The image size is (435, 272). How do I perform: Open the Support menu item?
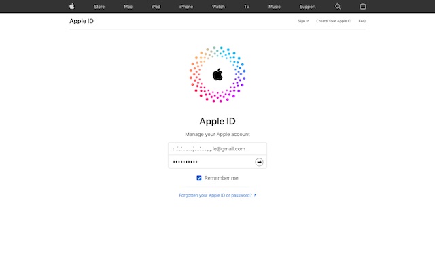[x=307, y=7]
